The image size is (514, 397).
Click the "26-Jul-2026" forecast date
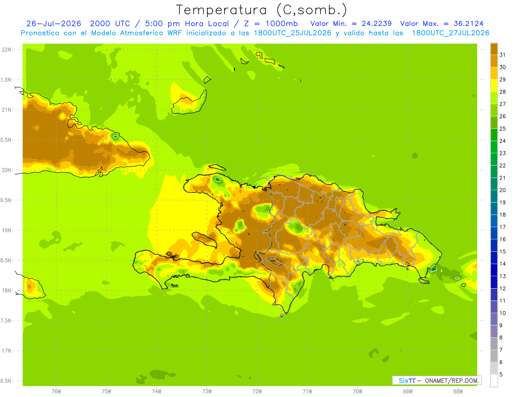(x=53, y=24)
